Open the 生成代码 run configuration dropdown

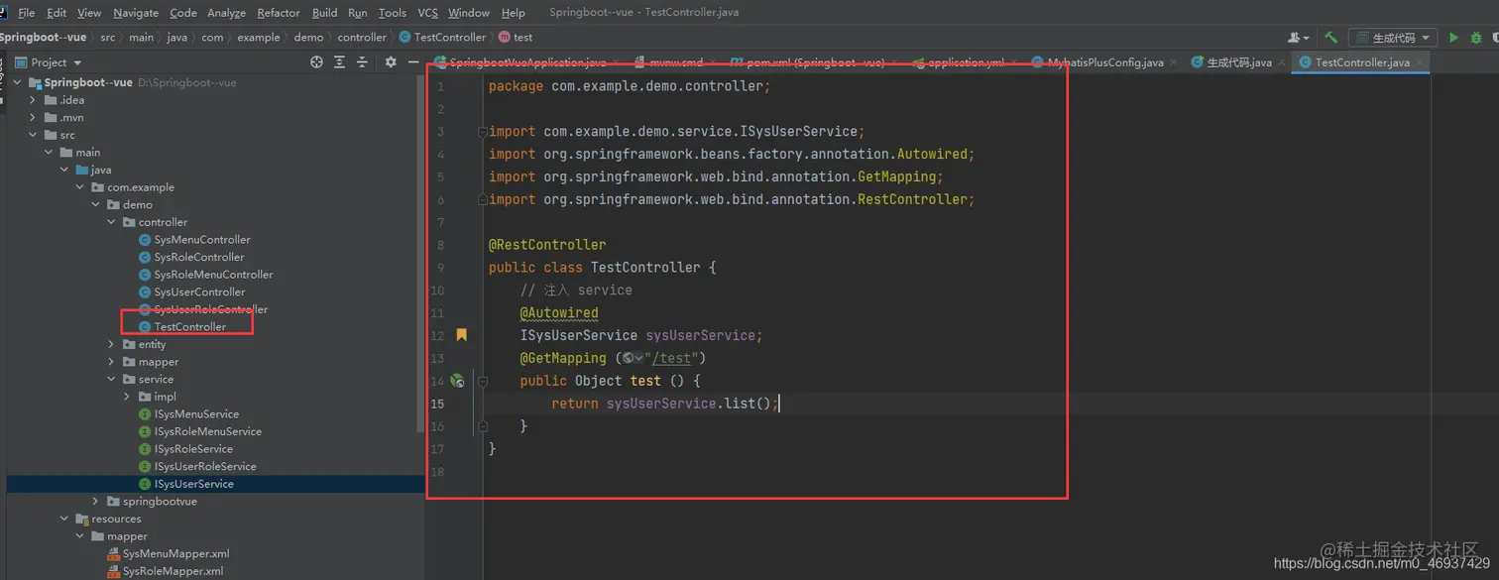point(1393,37)
